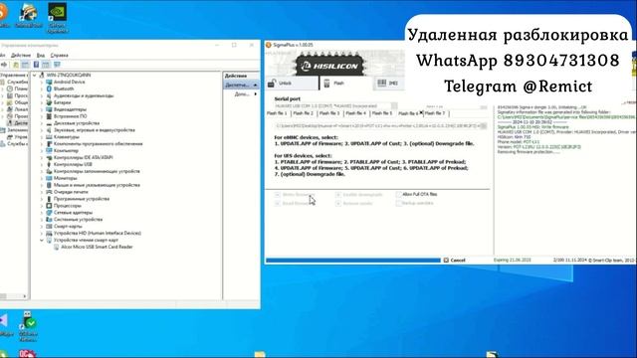Open the Serial port dropdown in SigmaPlus
637x358 pixels.
[x=394, y=106]
